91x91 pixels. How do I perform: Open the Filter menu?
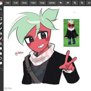pyautogui.click(x=33, y=3)
